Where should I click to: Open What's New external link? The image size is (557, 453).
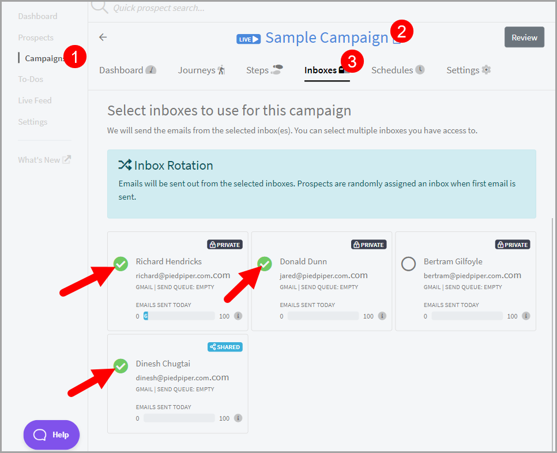coord(44,160)
